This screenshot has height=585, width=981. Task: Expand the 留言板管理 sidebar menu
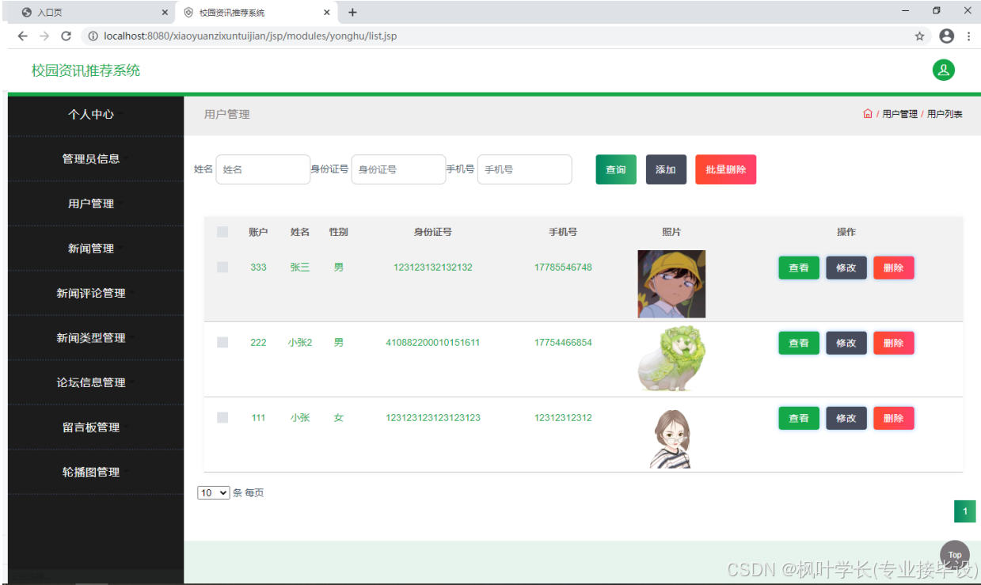(96, 427)
